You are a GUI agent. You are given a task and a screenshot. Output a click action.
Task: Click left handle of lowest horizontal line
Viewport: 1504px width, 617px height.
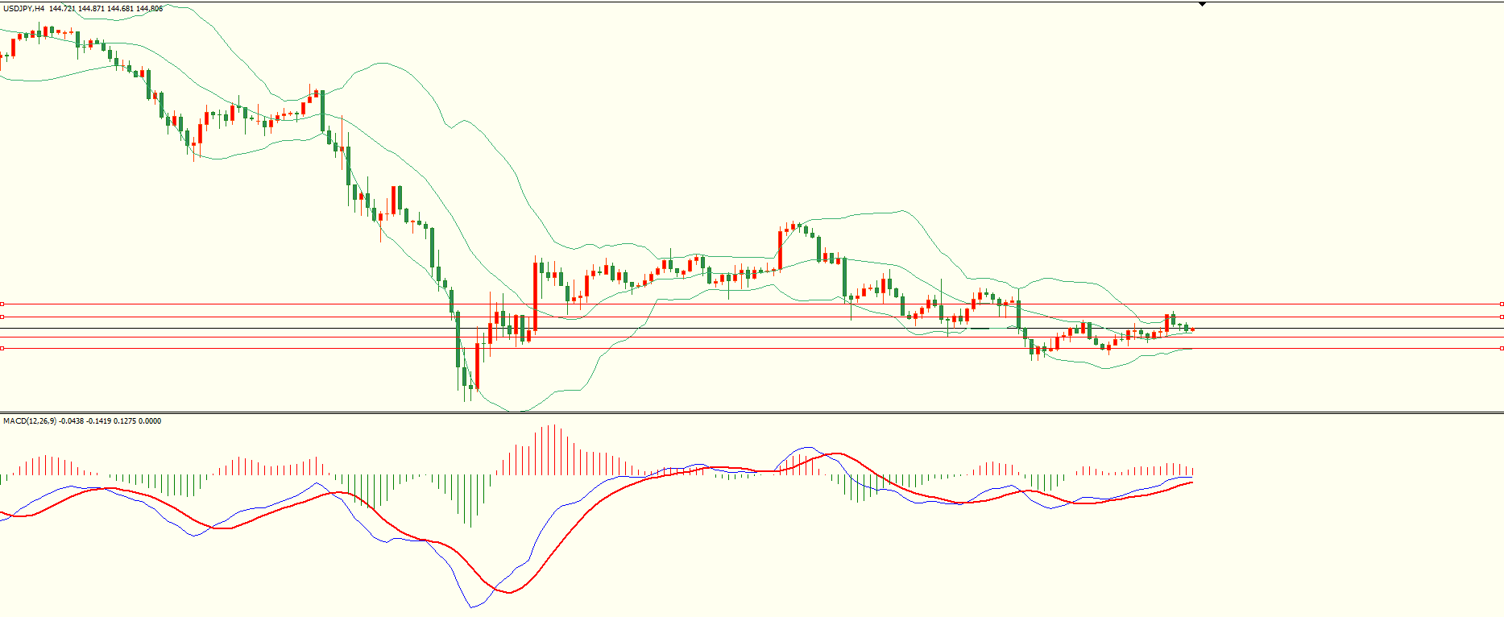(x=2, y=348)
